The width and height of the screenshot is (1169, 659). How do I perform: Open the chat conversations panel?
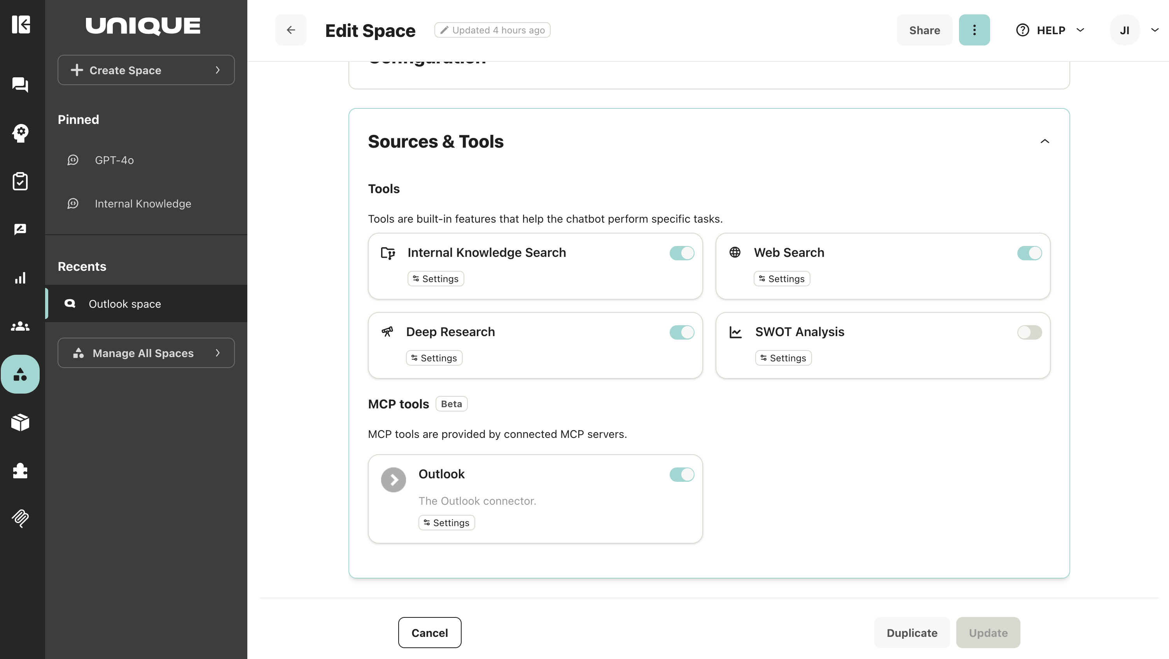tap(20, 85)
